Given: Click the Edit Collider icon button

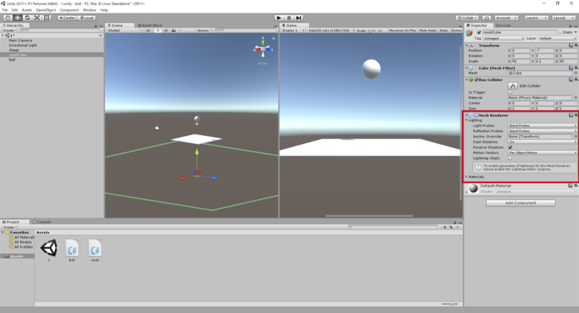Looking at the screenshot, I should (x=513, y=85).
